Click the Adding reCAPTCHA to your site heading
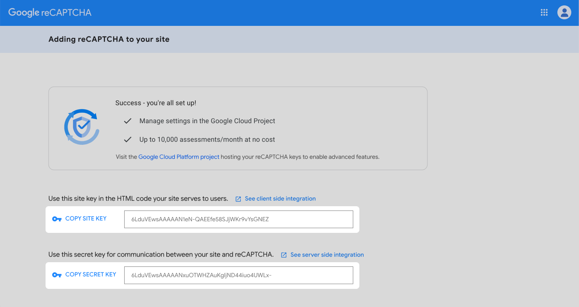Screen dimensions: 579x307 pyautogui.click(x=109, y=39)
